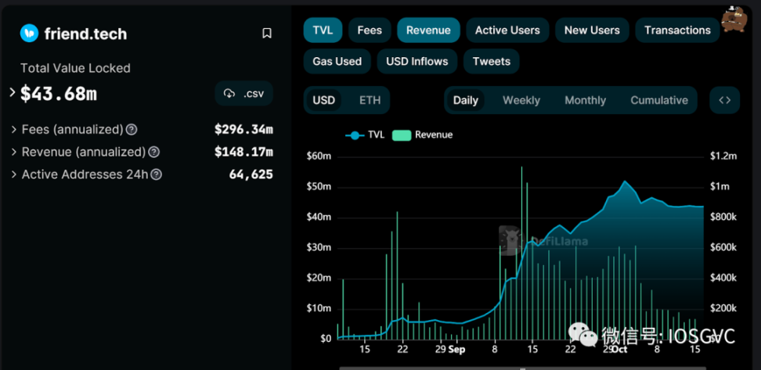Switch to the Cumulative view tab

(658, 100)
